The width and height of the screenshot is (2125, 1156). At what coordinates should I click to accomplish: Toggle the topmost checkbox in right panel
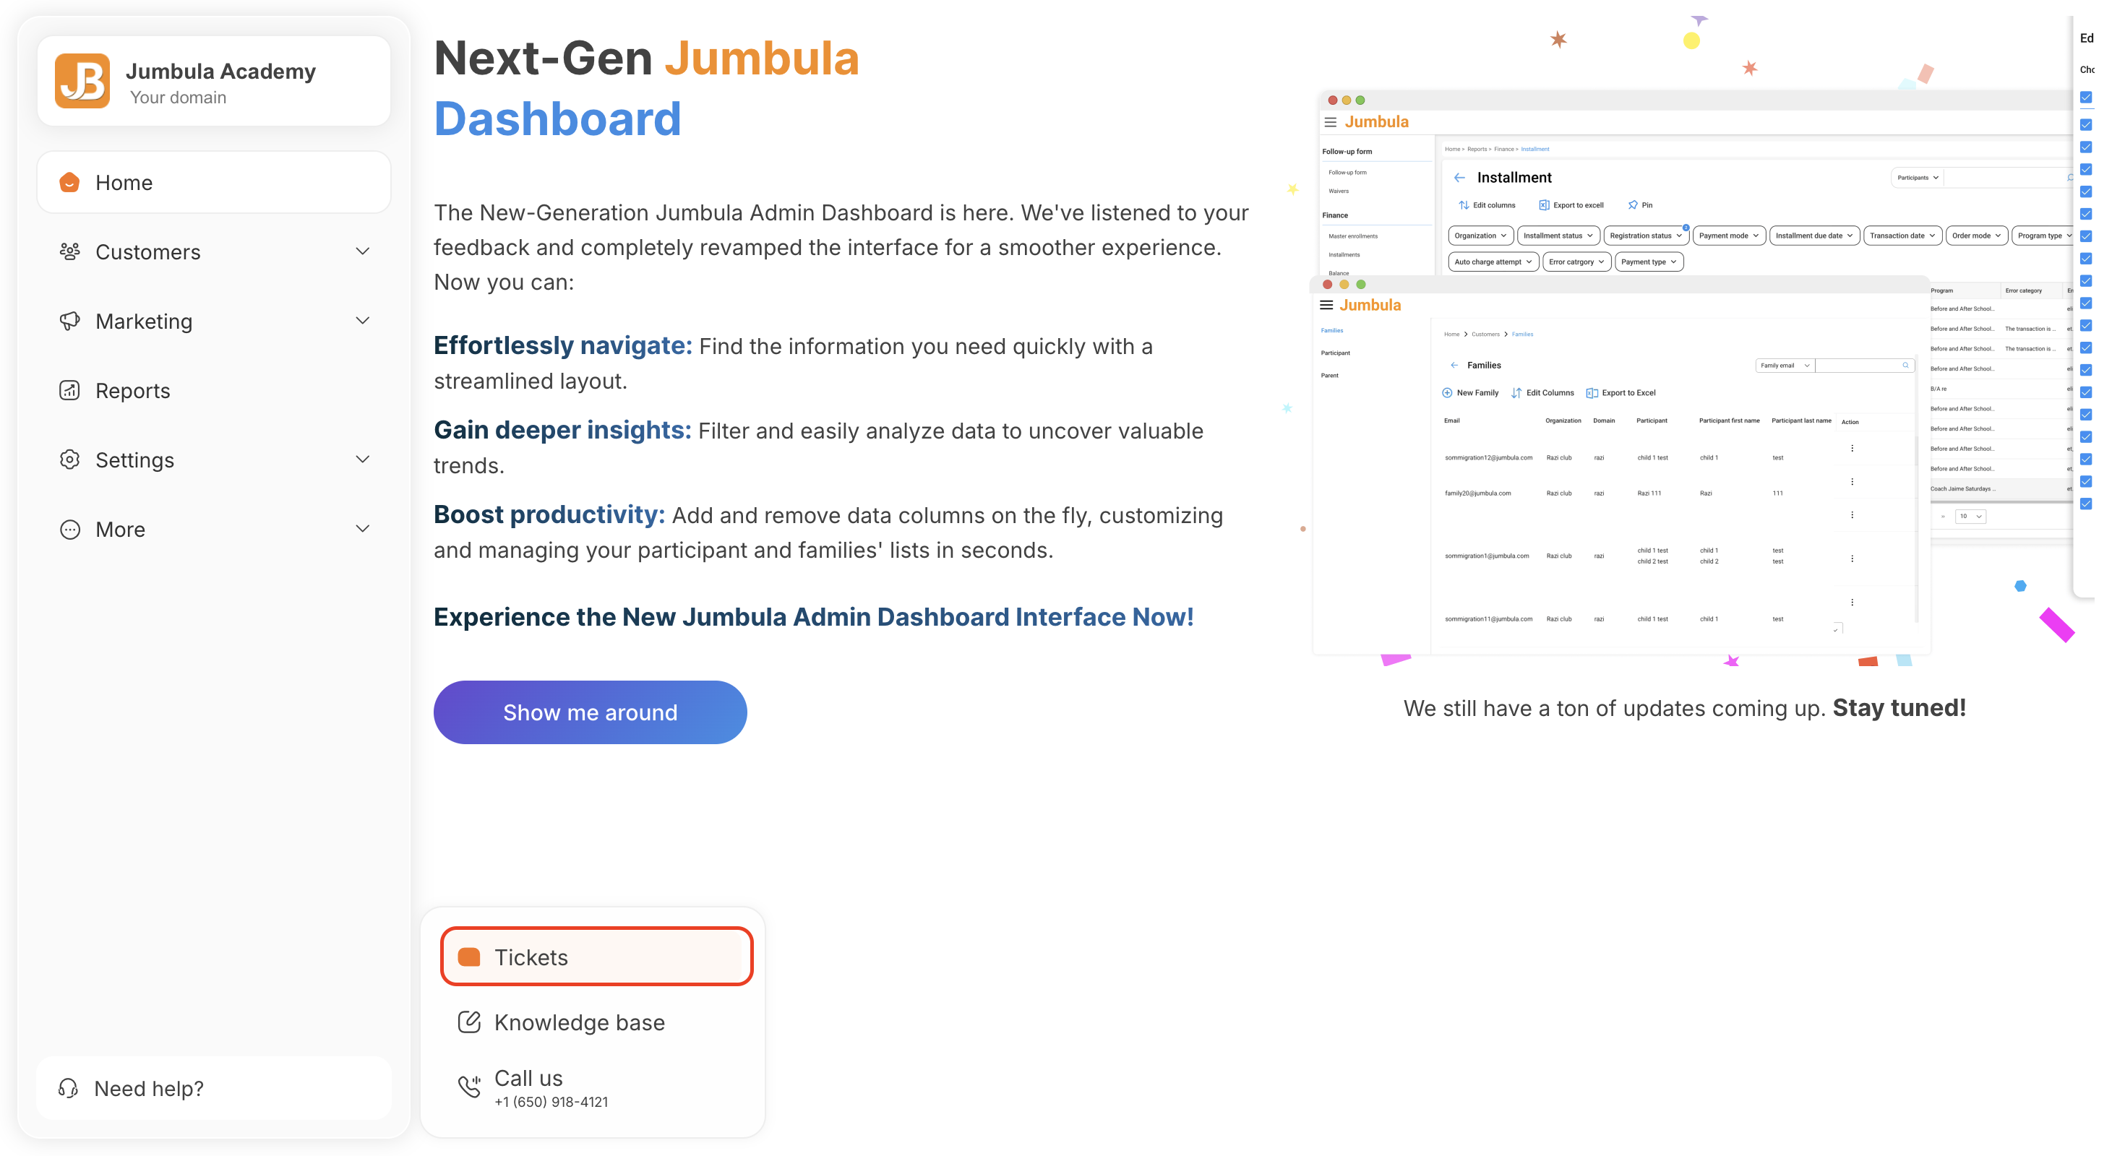[x=2086, y=98]
